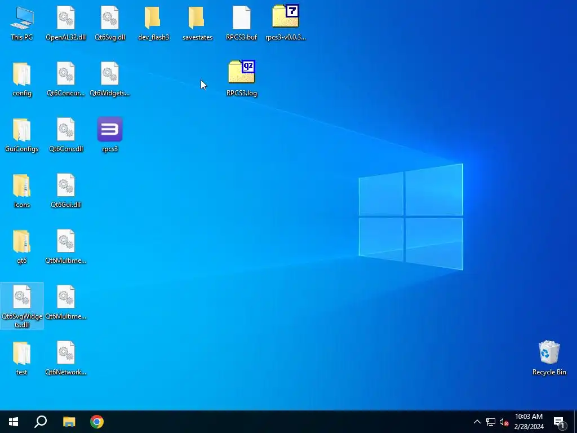Select the Qt6Core.dll file
Screen dimensions: 577x433
[66, 135]
